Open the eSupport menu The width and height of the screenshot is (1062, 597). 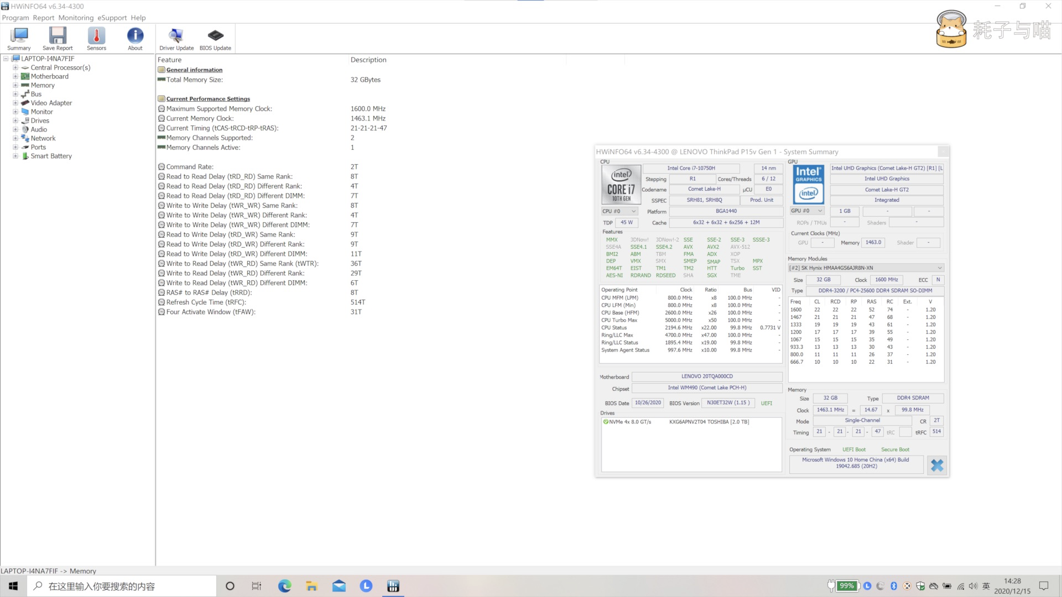(x=112, y=18)
